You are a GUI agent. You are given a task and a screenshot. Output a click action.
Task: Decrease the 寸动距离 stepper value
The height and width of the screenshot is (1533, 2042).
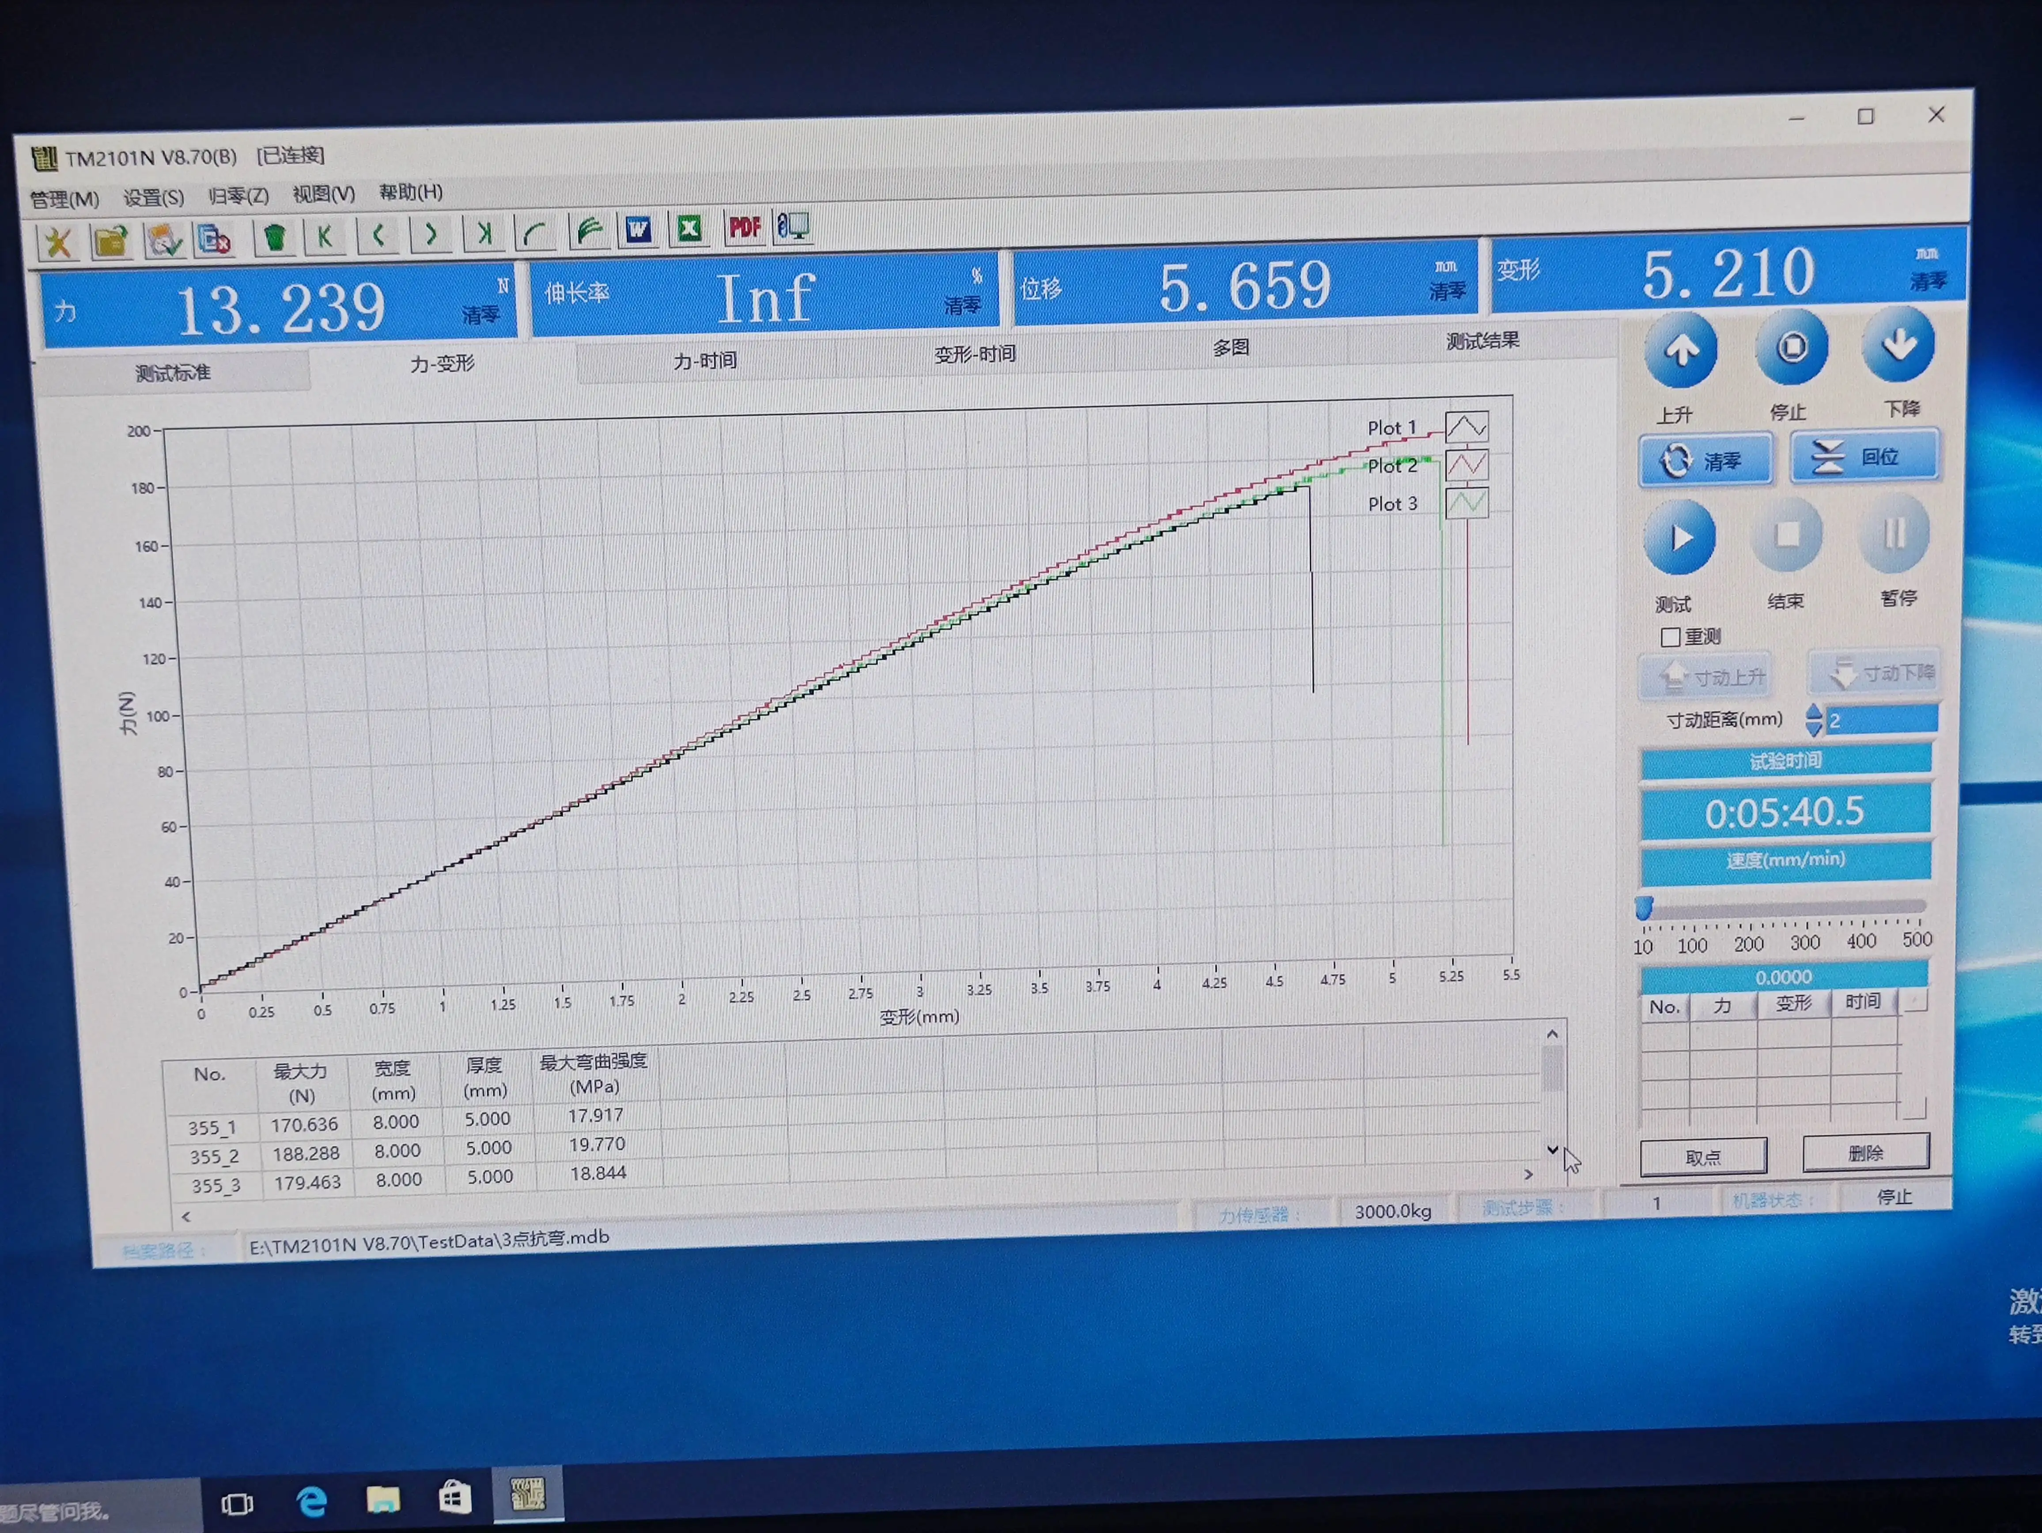[1814, 728]
